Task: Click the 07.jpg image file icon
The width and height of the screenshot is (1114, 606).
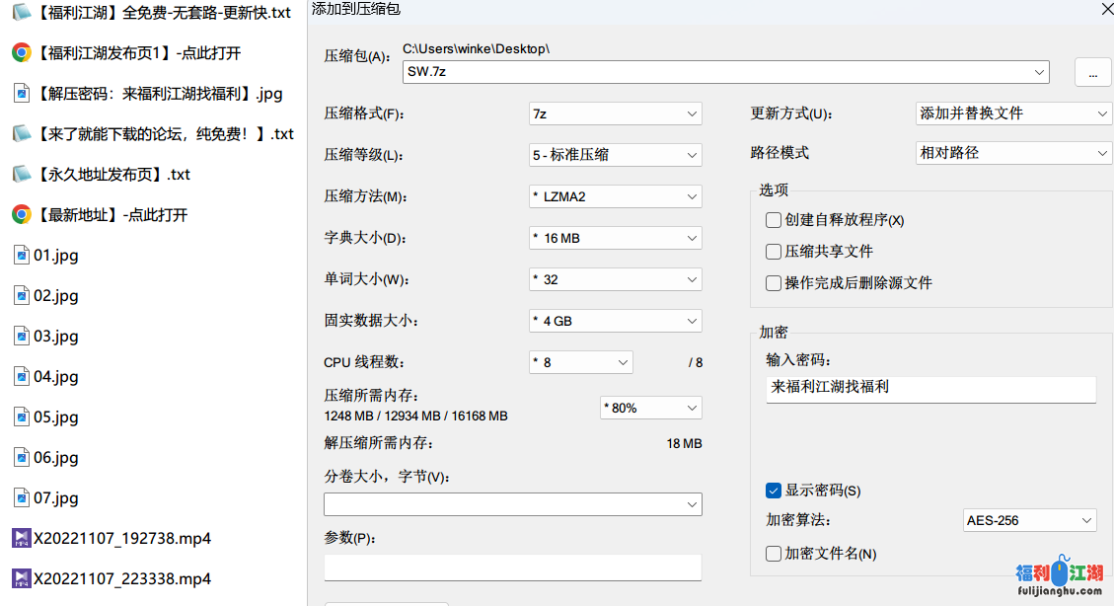Action: pos(21,497)
